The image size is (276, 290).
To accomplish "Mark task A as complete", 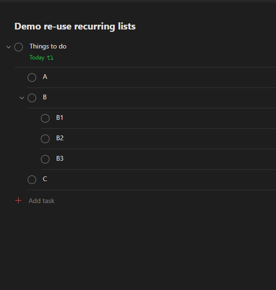I will pyautogui.click(x=32, y=77).
